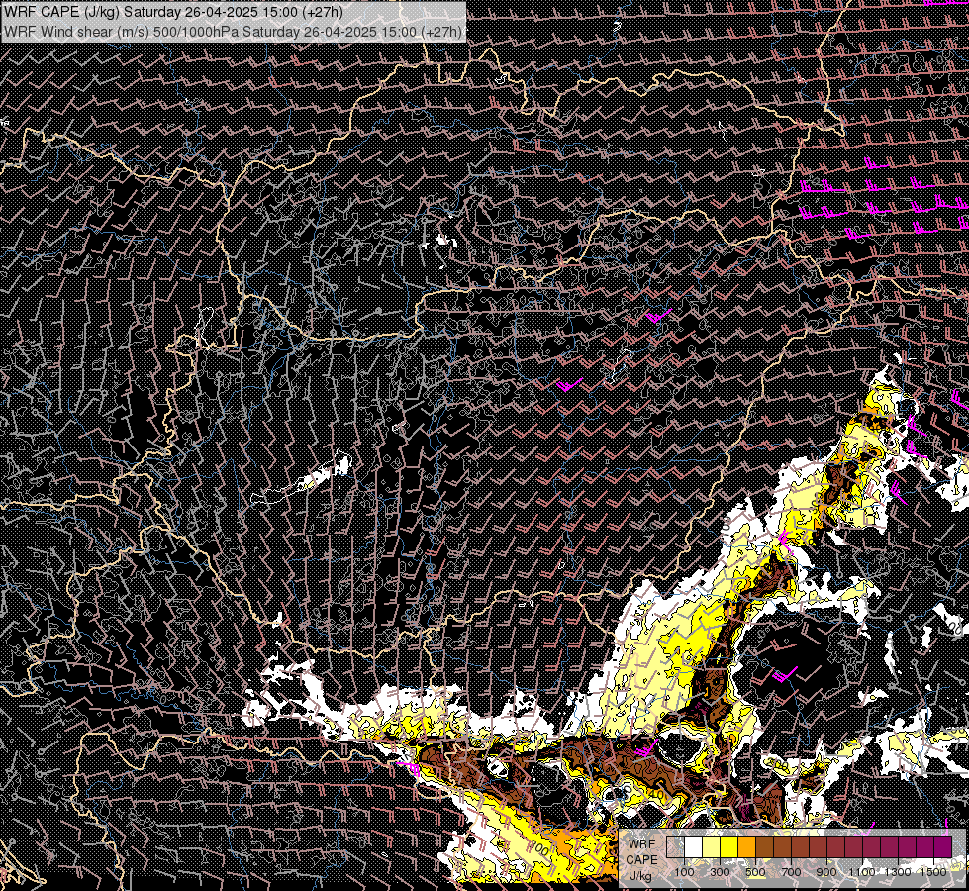Click the '900' legend value
This screenshot has width=969, height=891.
point(826,872)
